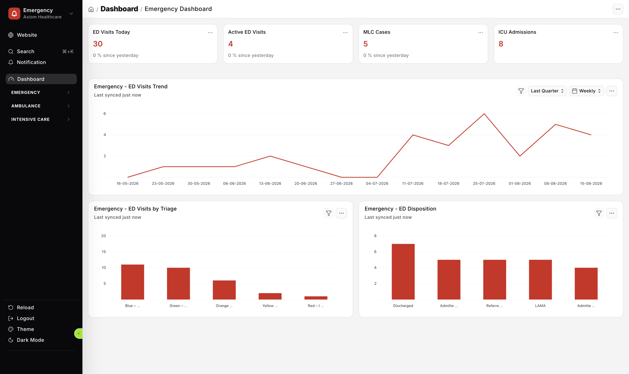Filter the ED Visits by Triage chart
The height and width of the screenshot is (374, 629).
pyautogui.click(x=328, y=213)
